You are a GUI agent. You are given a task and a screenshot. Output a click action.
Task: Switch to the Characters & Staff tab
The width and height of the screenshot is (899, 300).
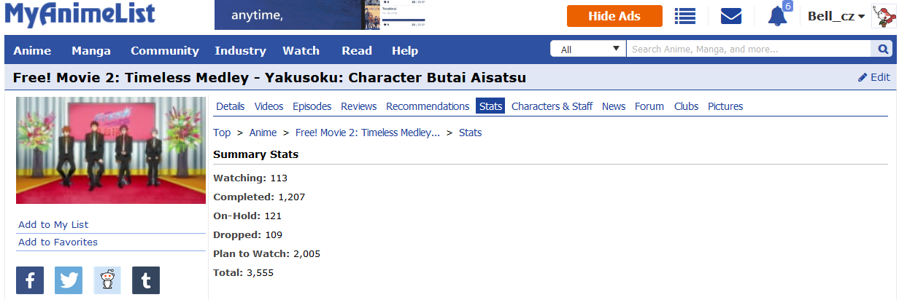tap(552, 106)
